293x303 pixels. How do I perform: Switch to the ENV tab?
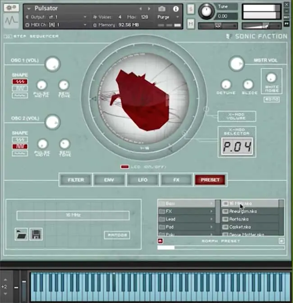point(109,180)
